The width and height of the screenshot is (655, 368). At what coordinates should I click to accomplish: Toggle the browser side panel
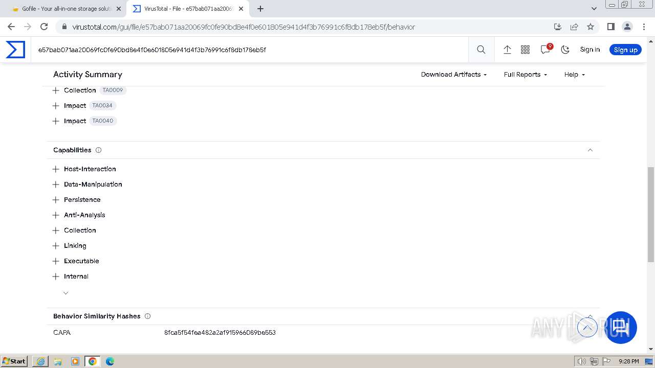[610, 27]
